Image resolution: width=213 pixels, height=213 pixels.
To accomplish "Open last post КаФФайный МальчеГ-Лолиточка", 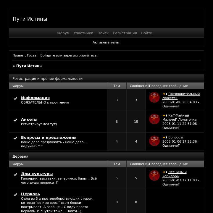I will click(x=180, y=117).
